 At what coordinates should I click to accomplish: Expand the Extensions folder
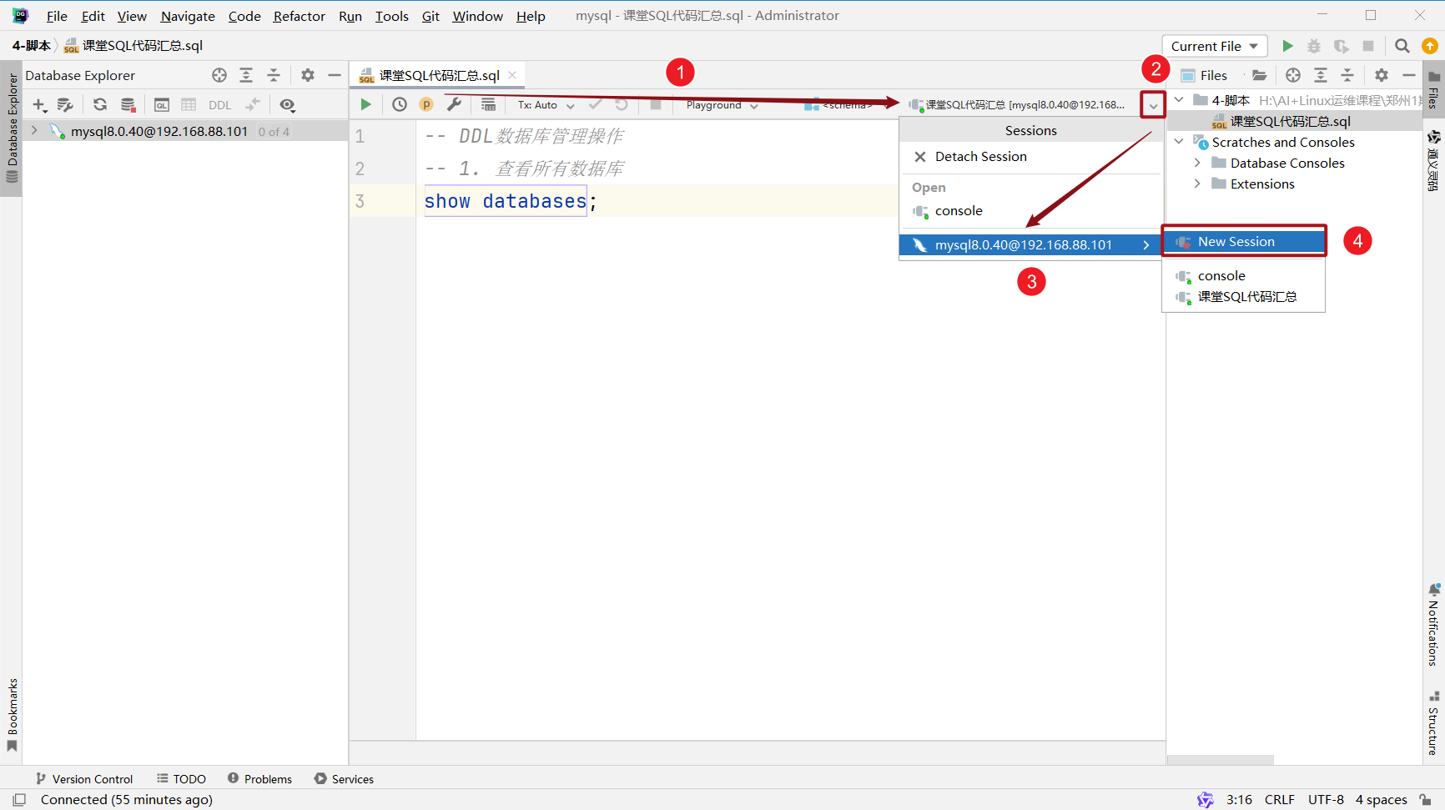click(x=1197, y=184)
